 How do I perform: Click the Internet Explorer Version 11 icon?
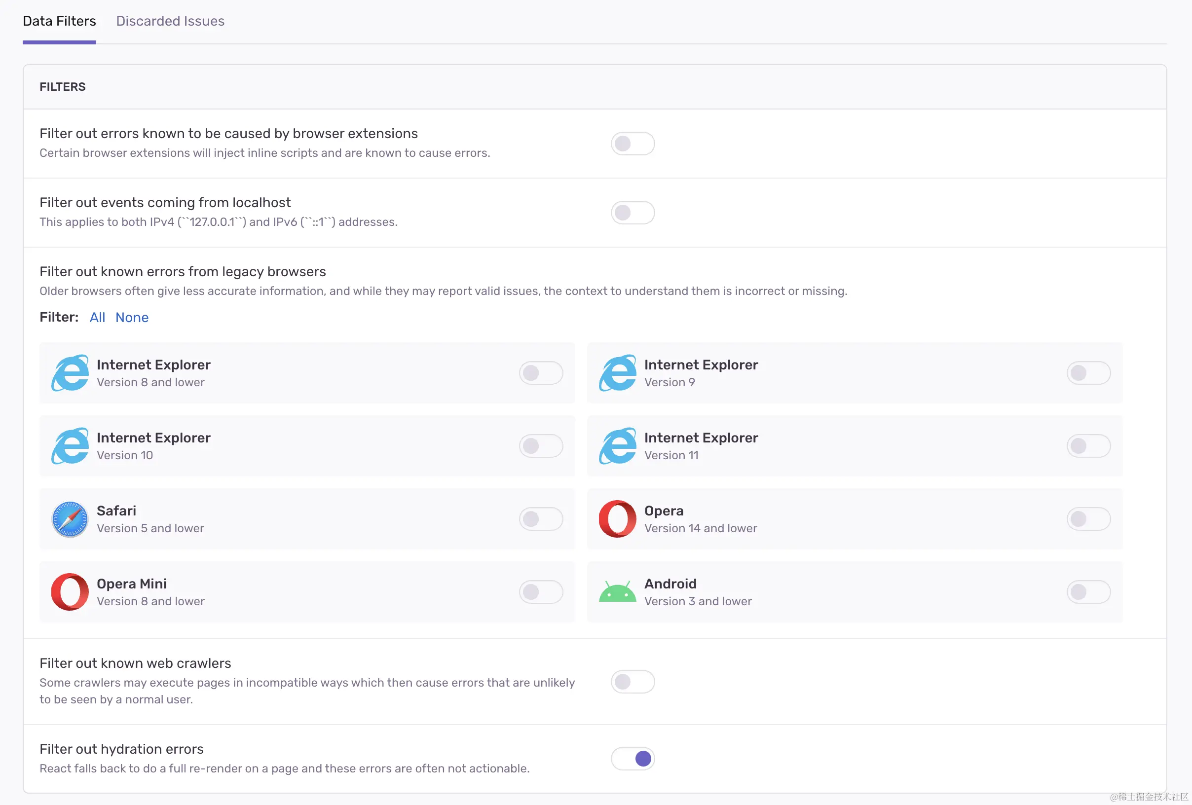618,445
